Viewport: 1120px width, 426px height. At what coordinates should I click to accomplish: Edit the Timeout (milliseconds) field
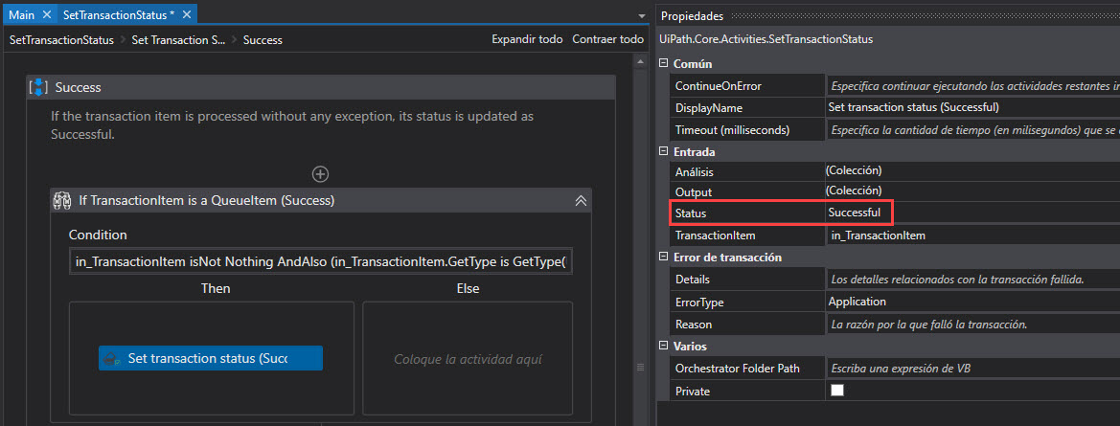pos(972,130)
